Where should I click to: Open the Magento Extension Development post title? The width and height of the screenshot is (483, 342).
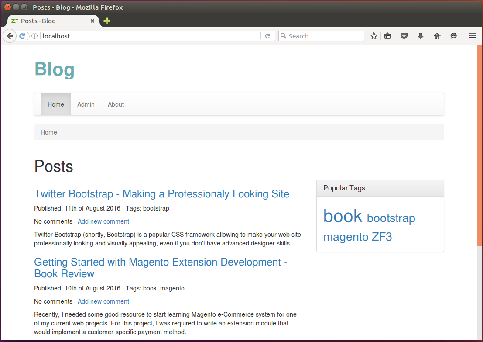(x=161, y=268)
